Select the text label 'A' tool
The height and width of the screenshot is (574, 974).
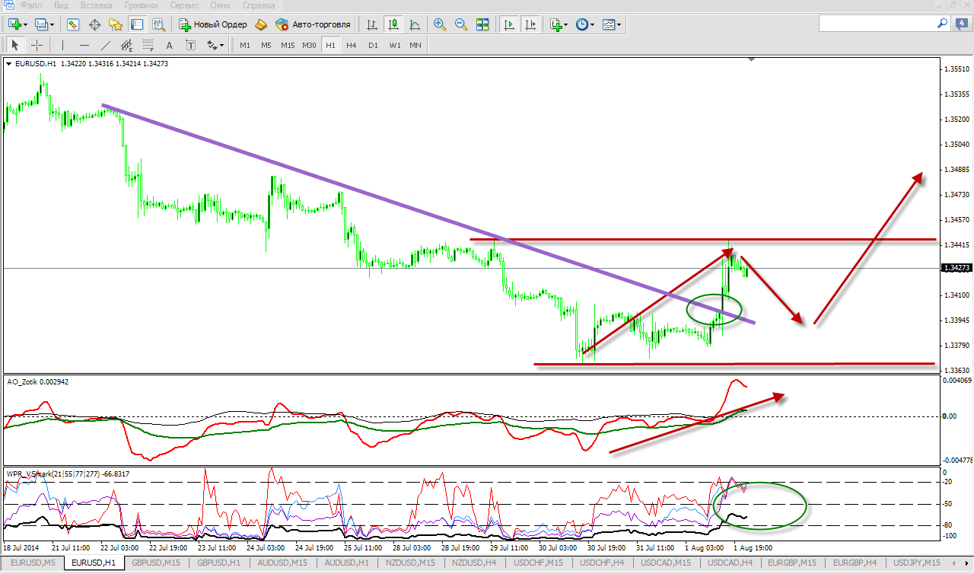[x=169, y=45]
